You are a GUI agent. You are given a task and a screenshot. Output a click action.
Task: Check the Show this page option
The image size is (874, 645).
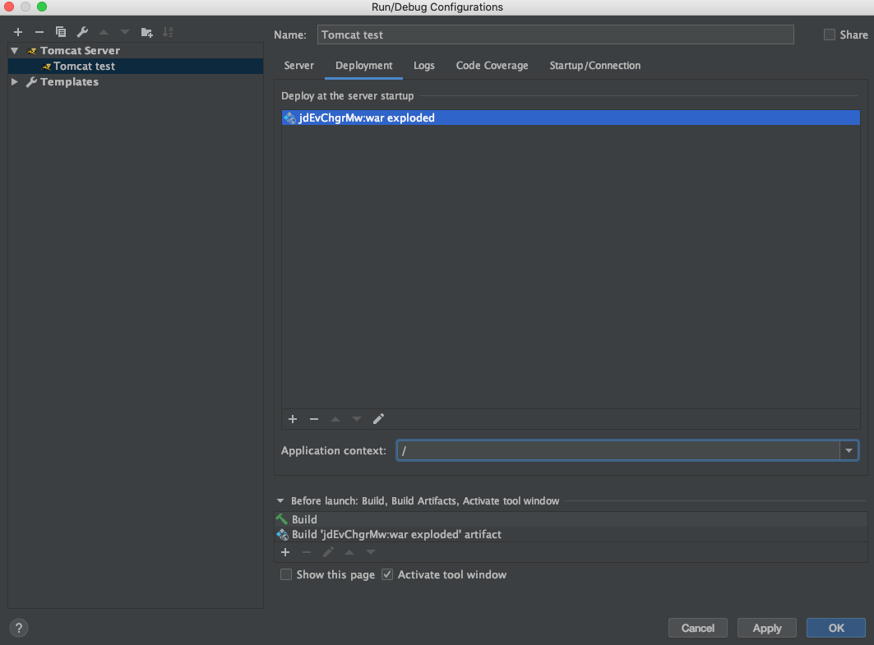coord(286,574)
